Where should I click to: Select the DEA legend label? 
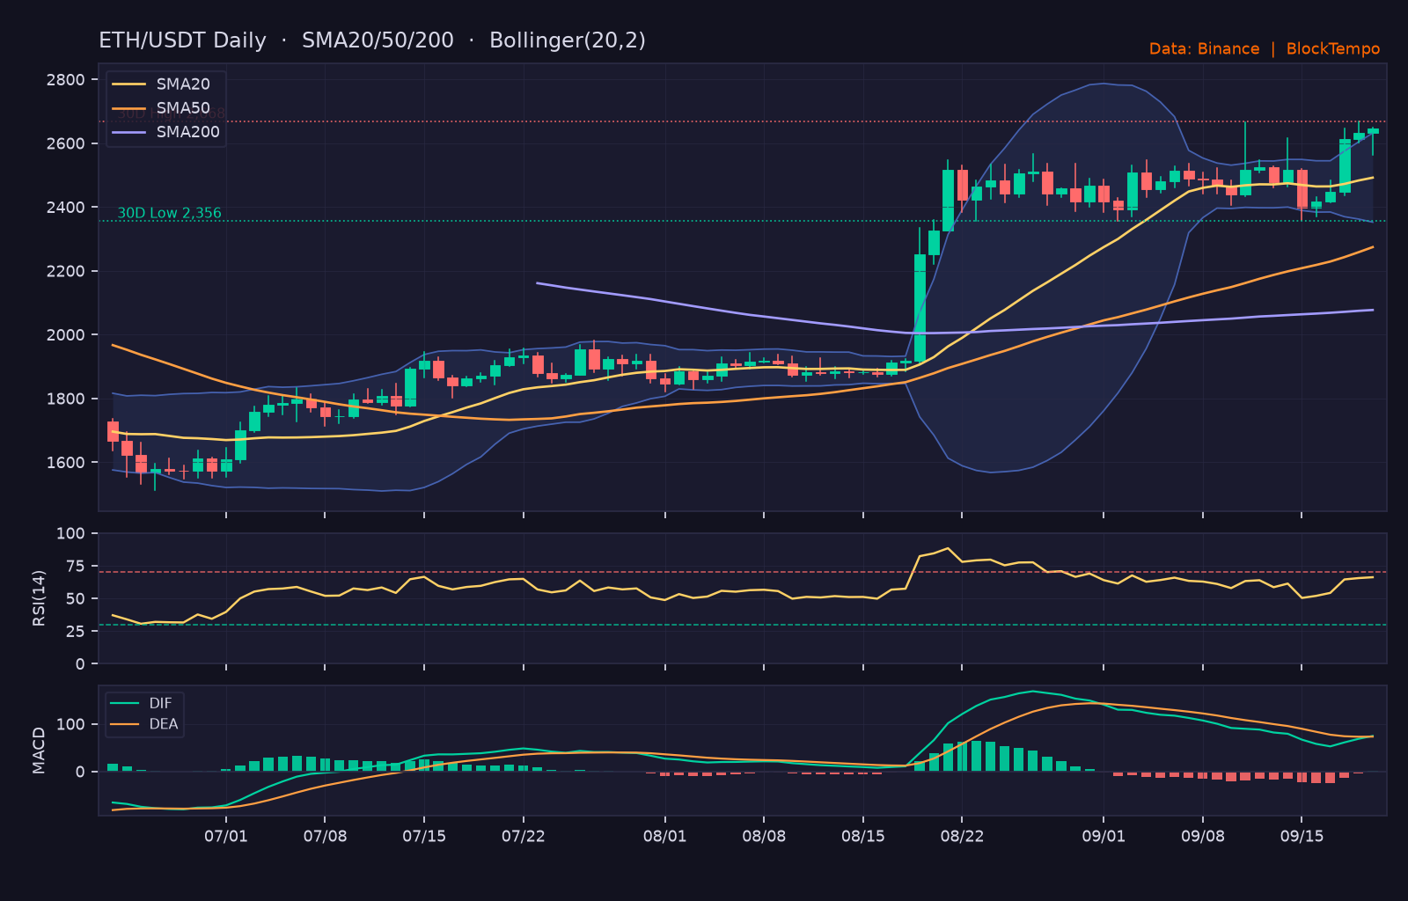pyautogui.click(x=164, y=724)
